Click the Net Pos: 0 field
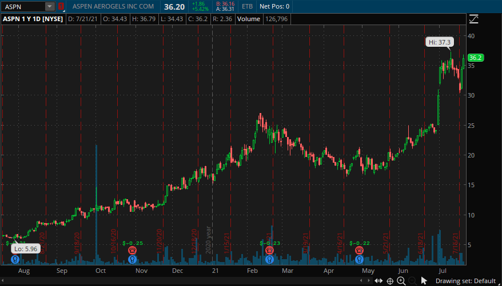502x286 pixels. click(274, 6)
